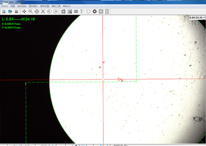Viewport: 206px width, 146px height.
Task: Select the four-arrow pan tool
Action: pyautogui.click(x=24, y=12)
